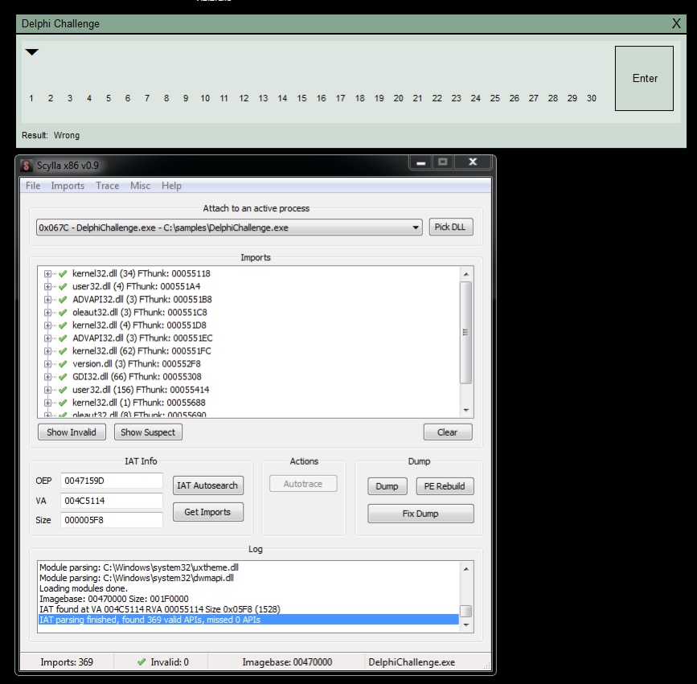Click Show Suspect button
The height and width of the screenshot is (684, 697).
point(148,432)
